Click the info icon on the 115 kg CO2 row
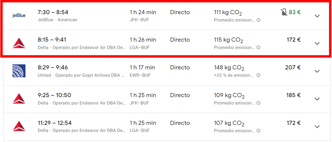The height and width of the screenshot is (142, 332). point(258,48)
